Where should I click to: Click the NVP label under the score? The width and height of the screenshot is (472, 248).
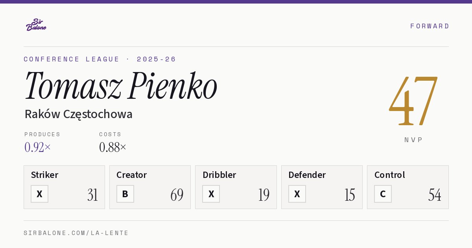(x=413, y=140)
